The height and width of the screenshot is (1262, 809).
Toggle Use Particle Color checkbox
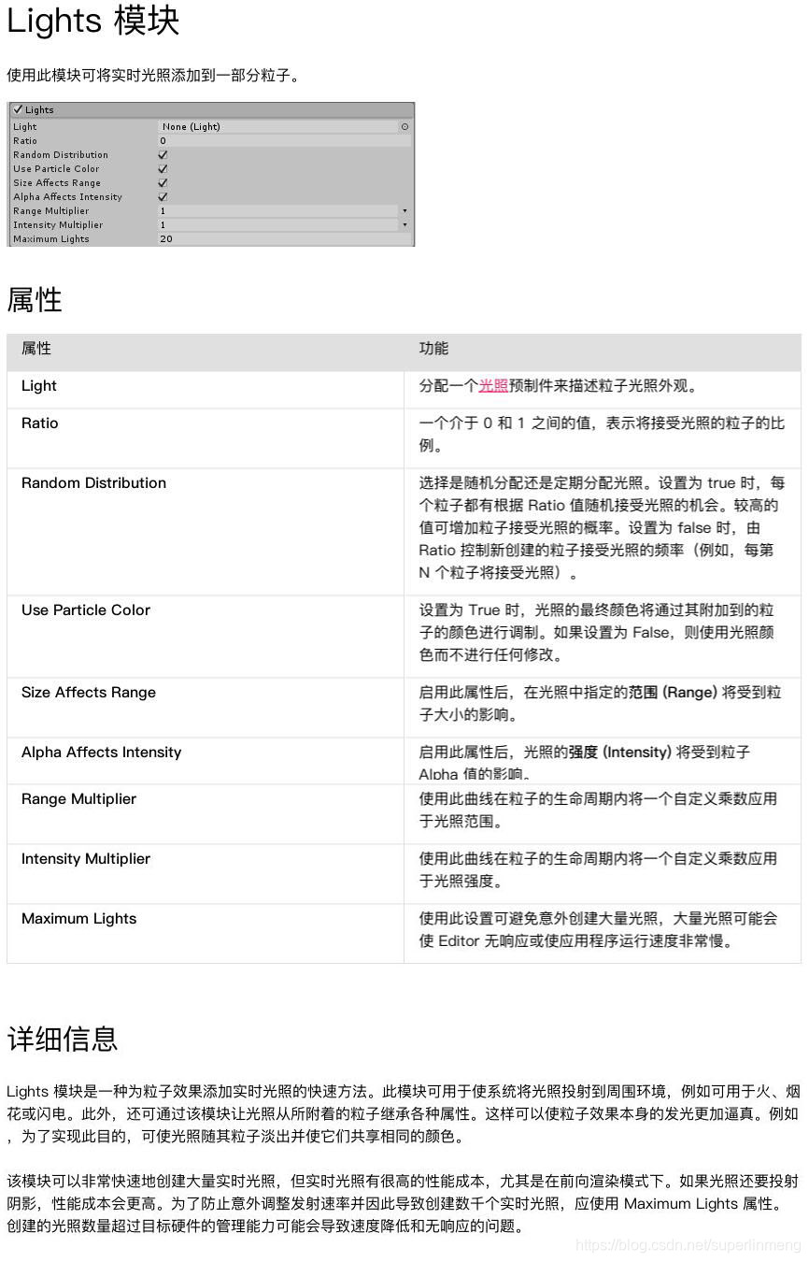[163, 169]
